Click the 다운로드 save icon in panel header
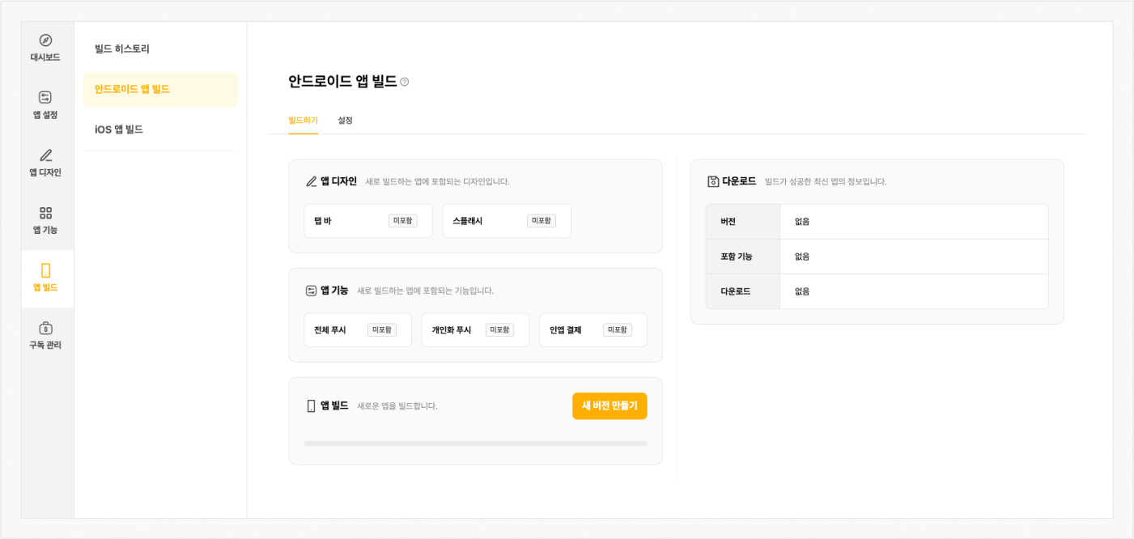The width and height of the screenshot is (1134, 539). [713, 181]
